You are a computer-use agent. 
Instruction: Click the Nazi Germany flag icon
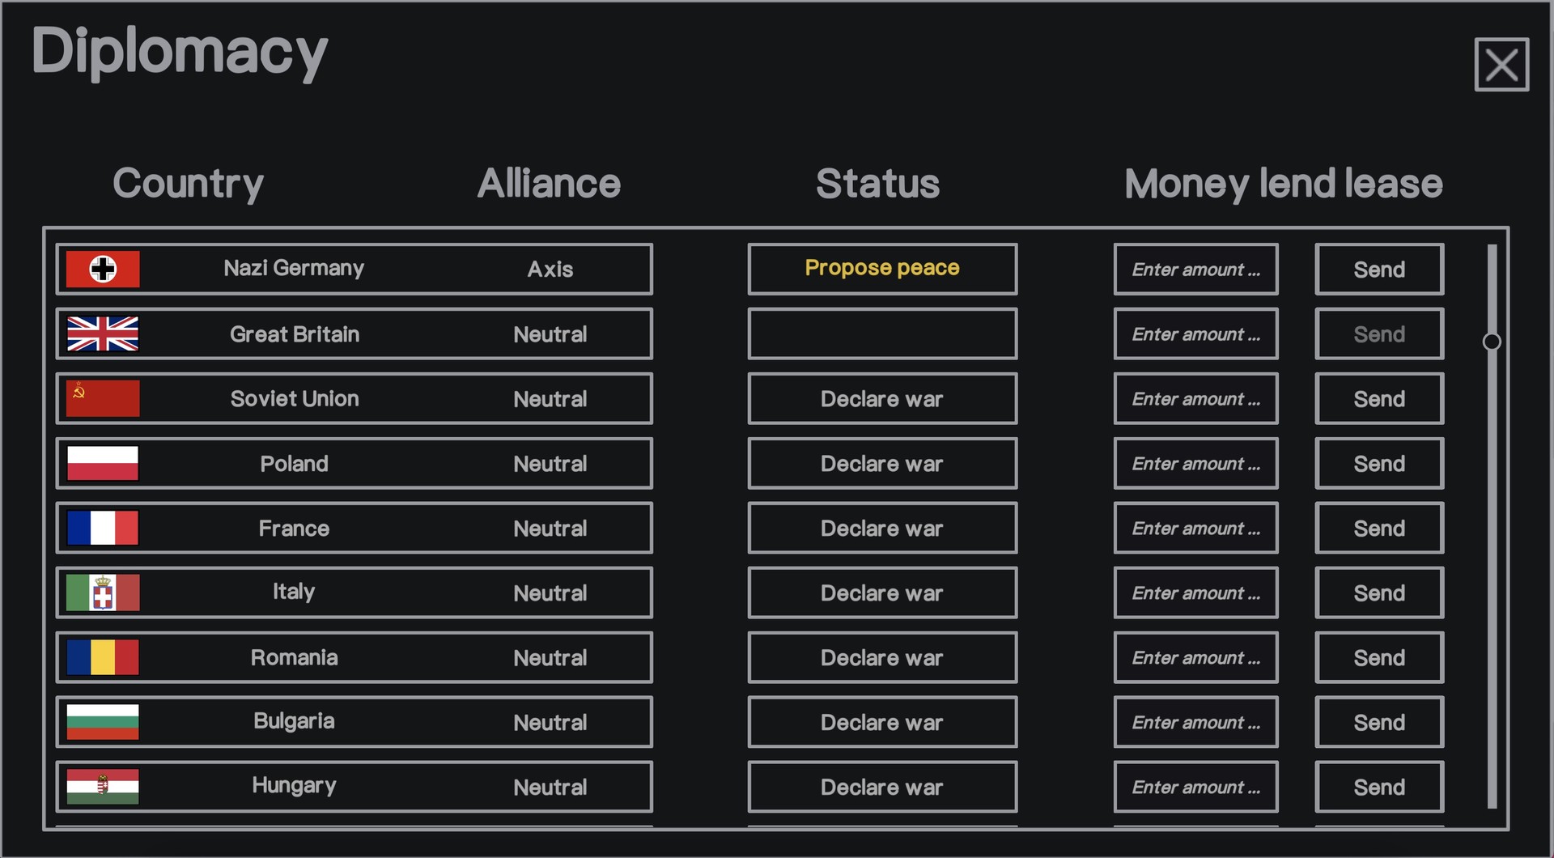pyautogui.click(x=103, y=269)
